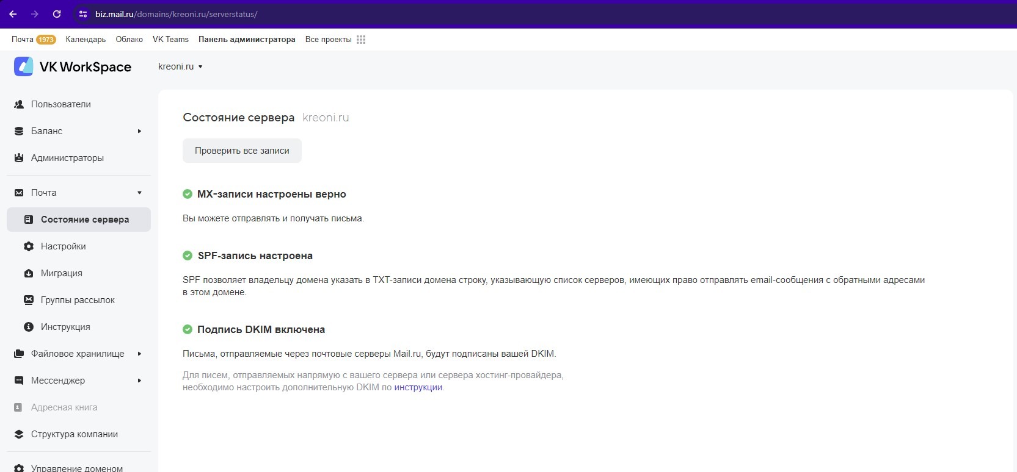Screen dimensions: 1017x472
Task: Click the Почта envelope icon in sidebar
Action: tap(19, 193)
